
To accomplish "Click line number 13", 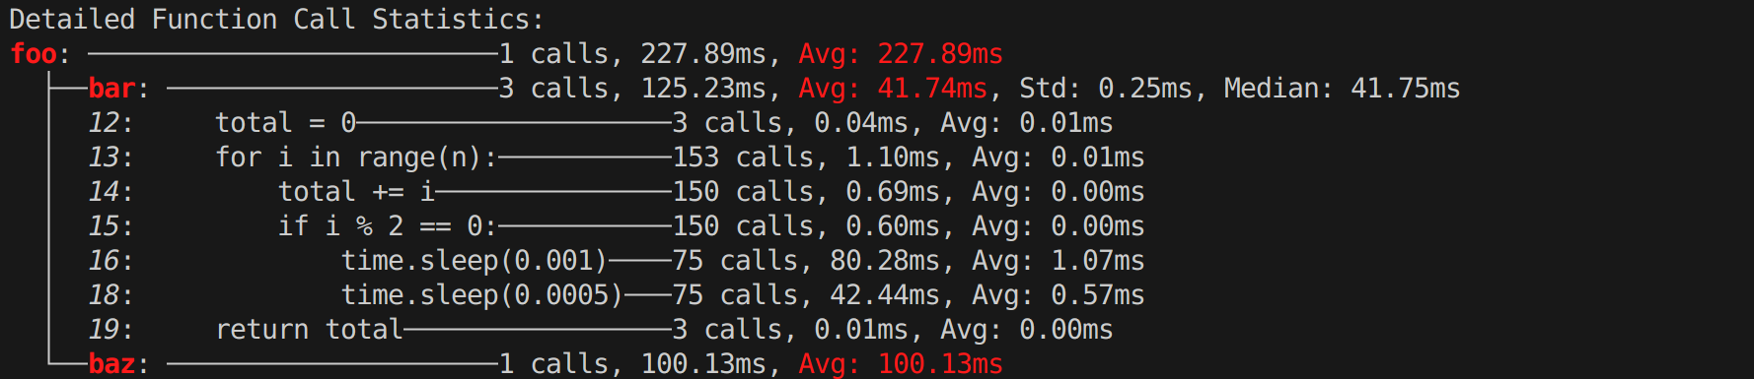I will click(105, 158).
